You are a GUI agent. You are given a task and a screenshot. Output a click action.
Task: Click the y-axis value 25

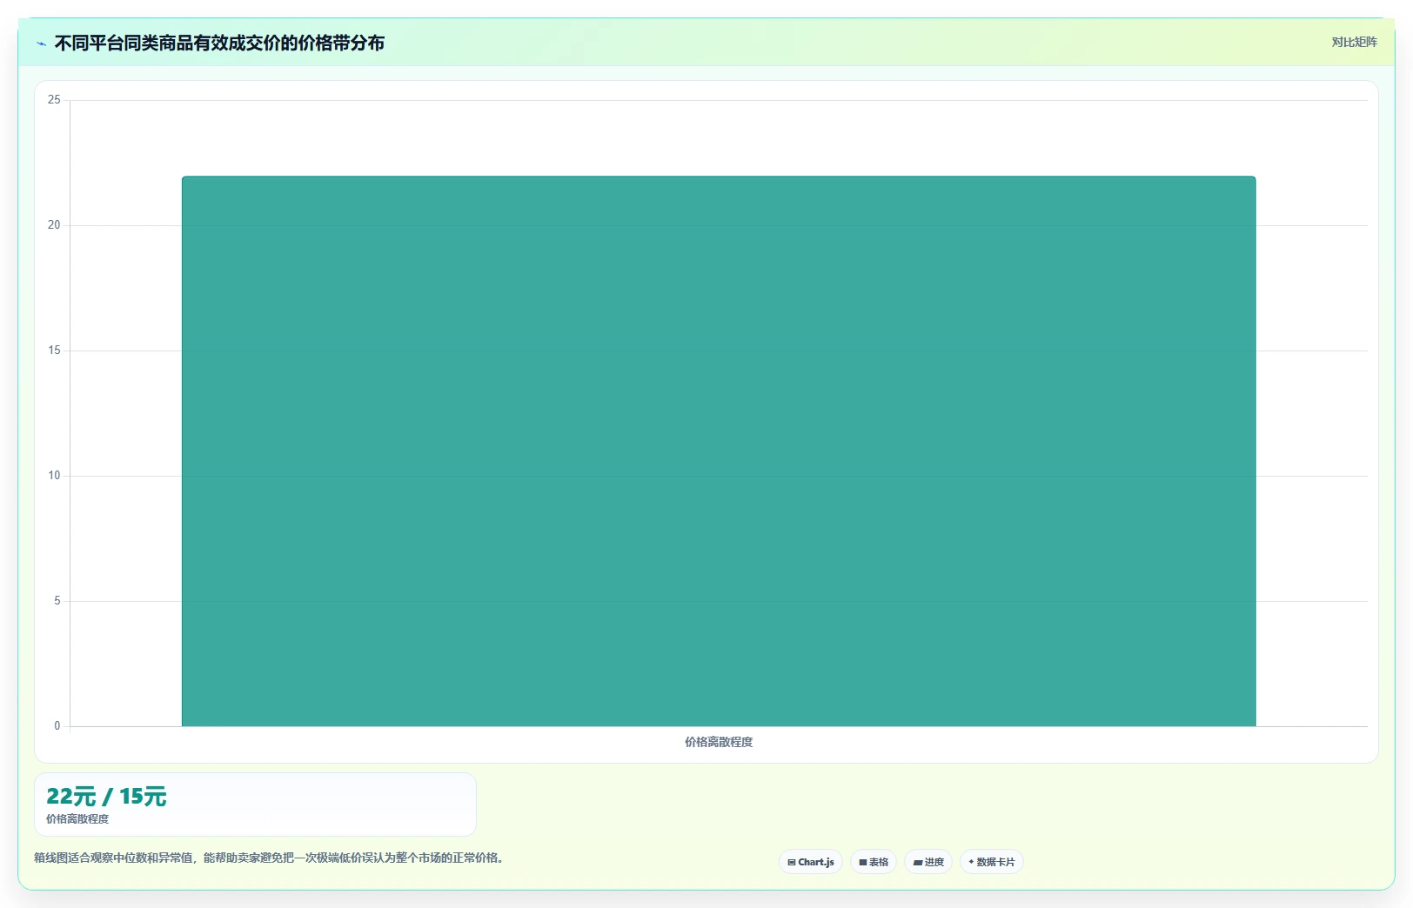pyautogui.click(x=54, y=100)
